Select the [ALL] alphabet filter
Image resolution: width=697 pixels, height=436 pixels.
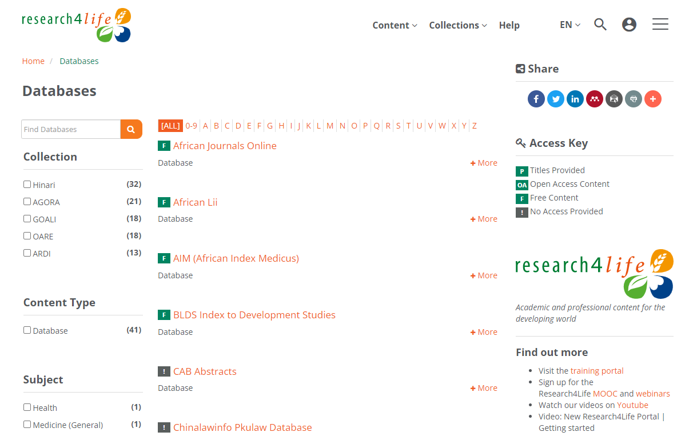(170, 126)
